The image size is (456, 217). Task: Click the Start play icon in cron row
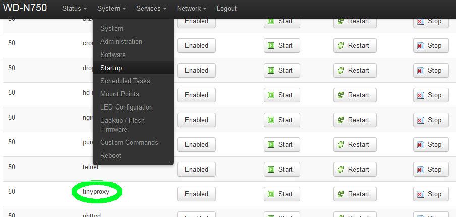click(x=271, y=45)
